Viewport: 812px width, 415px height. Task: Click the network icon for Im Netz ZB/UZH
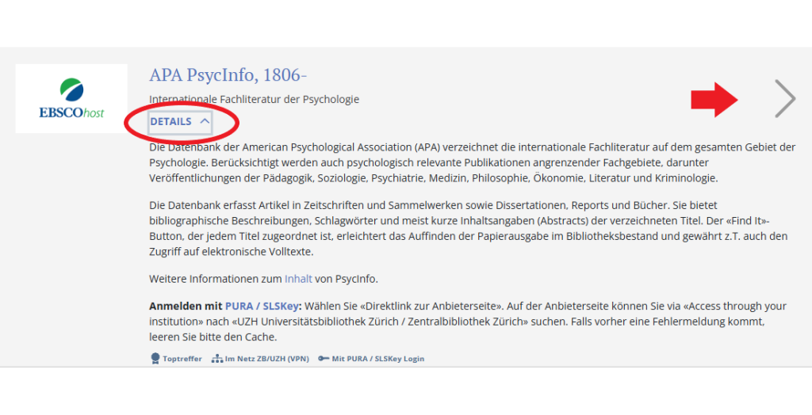pos(216,359)
